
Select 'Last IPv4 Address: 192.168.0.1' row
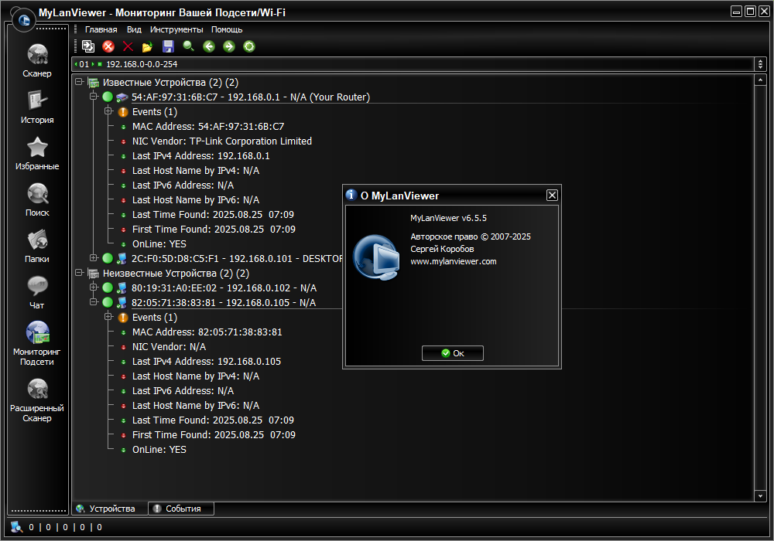tap(201, 155)
